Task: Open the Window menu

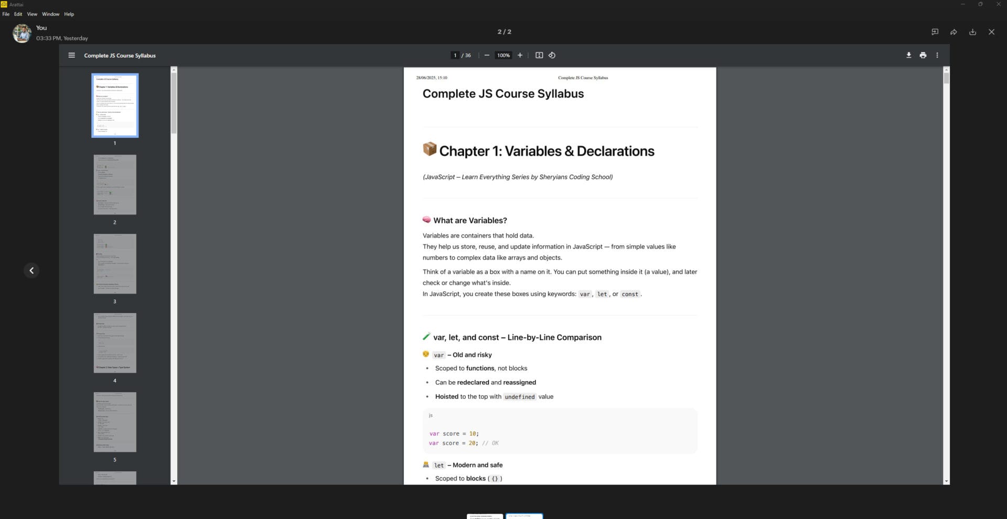Action: [51, 14]
